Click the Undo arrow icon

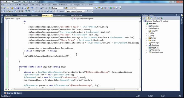(x=32, y=8)
